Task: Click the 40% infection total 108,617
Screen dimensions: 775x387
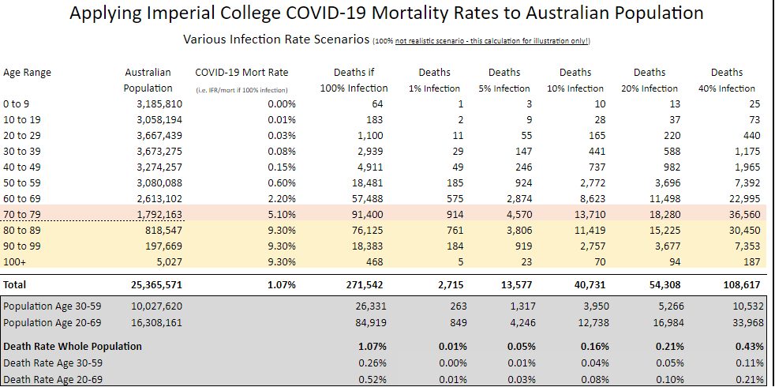Action: [x=739, y=285]
